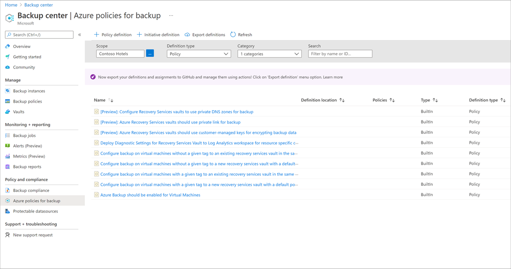This screenshot has width=511, height=269.
Task: Click Policy definition toolbar button
Action: tap(113, 35)
